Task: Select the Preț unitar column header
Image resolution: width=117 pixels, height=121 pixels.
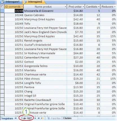Action: tap(76, 7)
